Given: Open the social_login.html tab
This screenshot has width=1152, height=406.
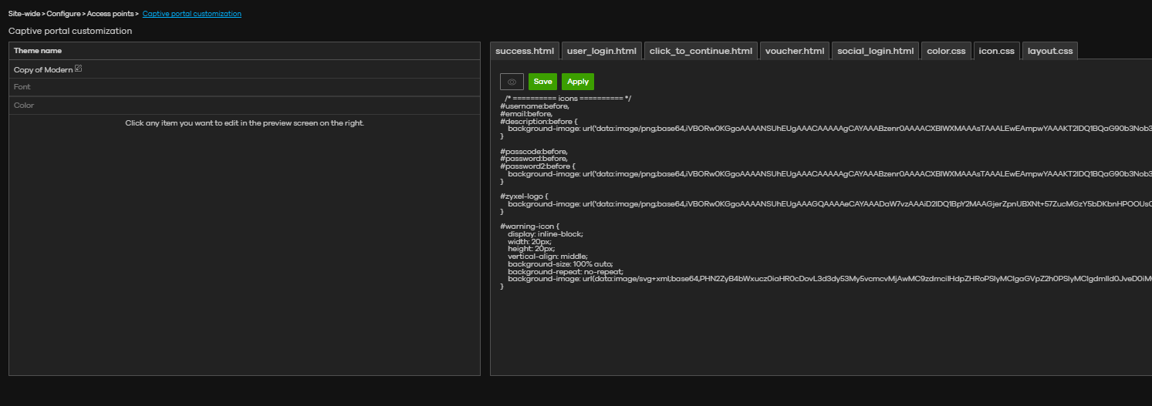Looking at the screenshot, I should tap(876, 52).
